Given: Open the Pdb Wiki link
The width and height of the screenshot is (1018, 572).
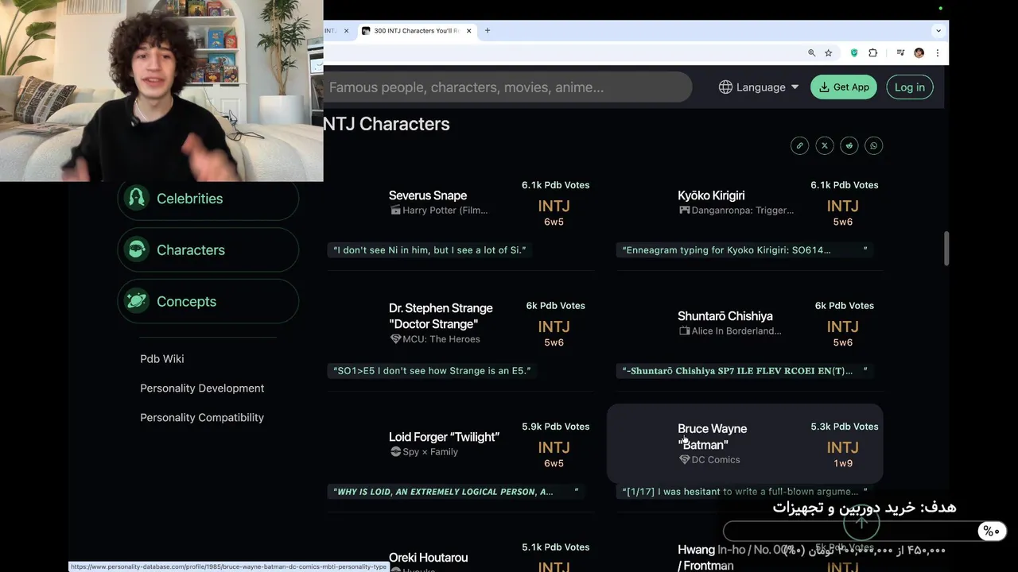Looking at the screenshot, I should (162, 359).
